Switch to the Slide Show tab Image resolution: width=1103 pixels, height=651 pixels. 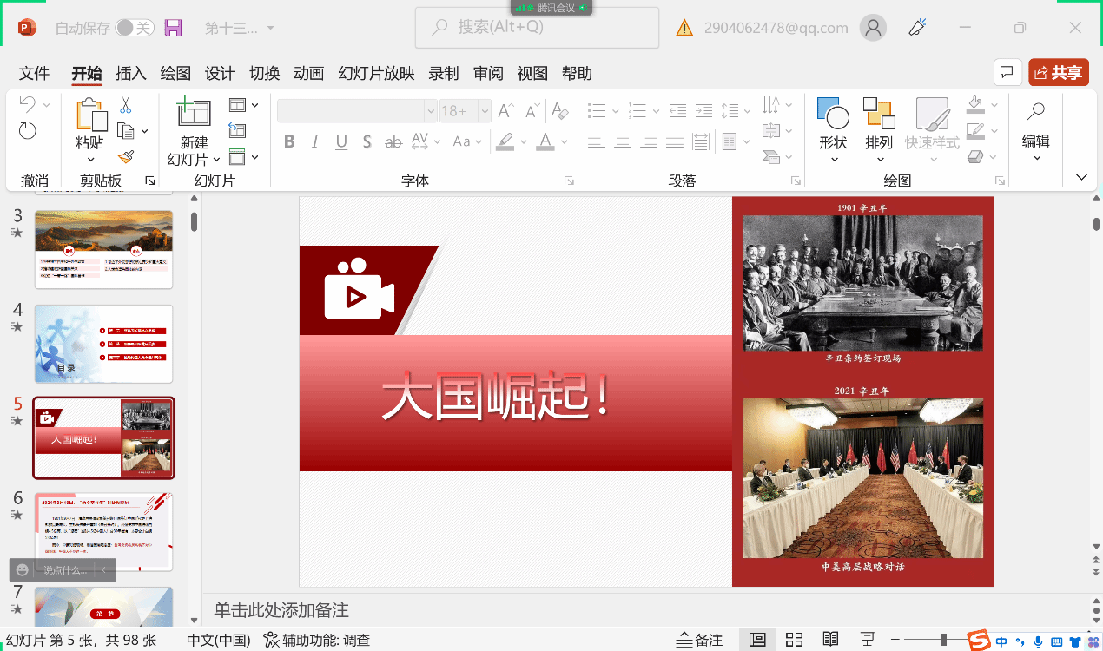click(x=376, y=73)
